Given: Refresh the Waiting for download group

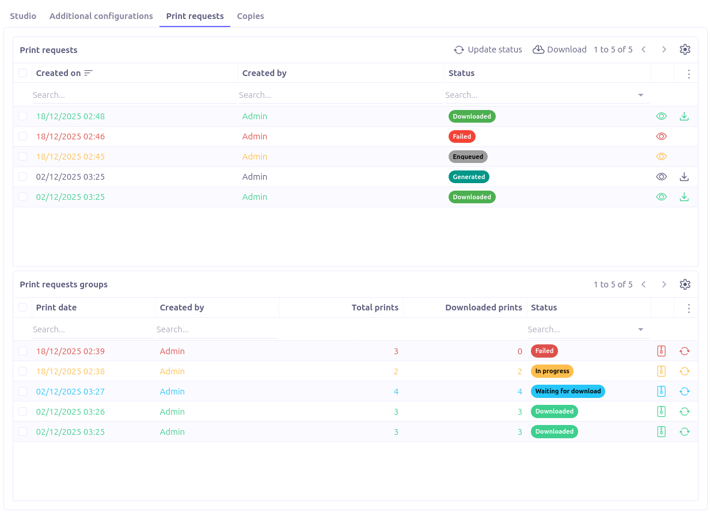Looking at the screenshot, I should 684,392.
